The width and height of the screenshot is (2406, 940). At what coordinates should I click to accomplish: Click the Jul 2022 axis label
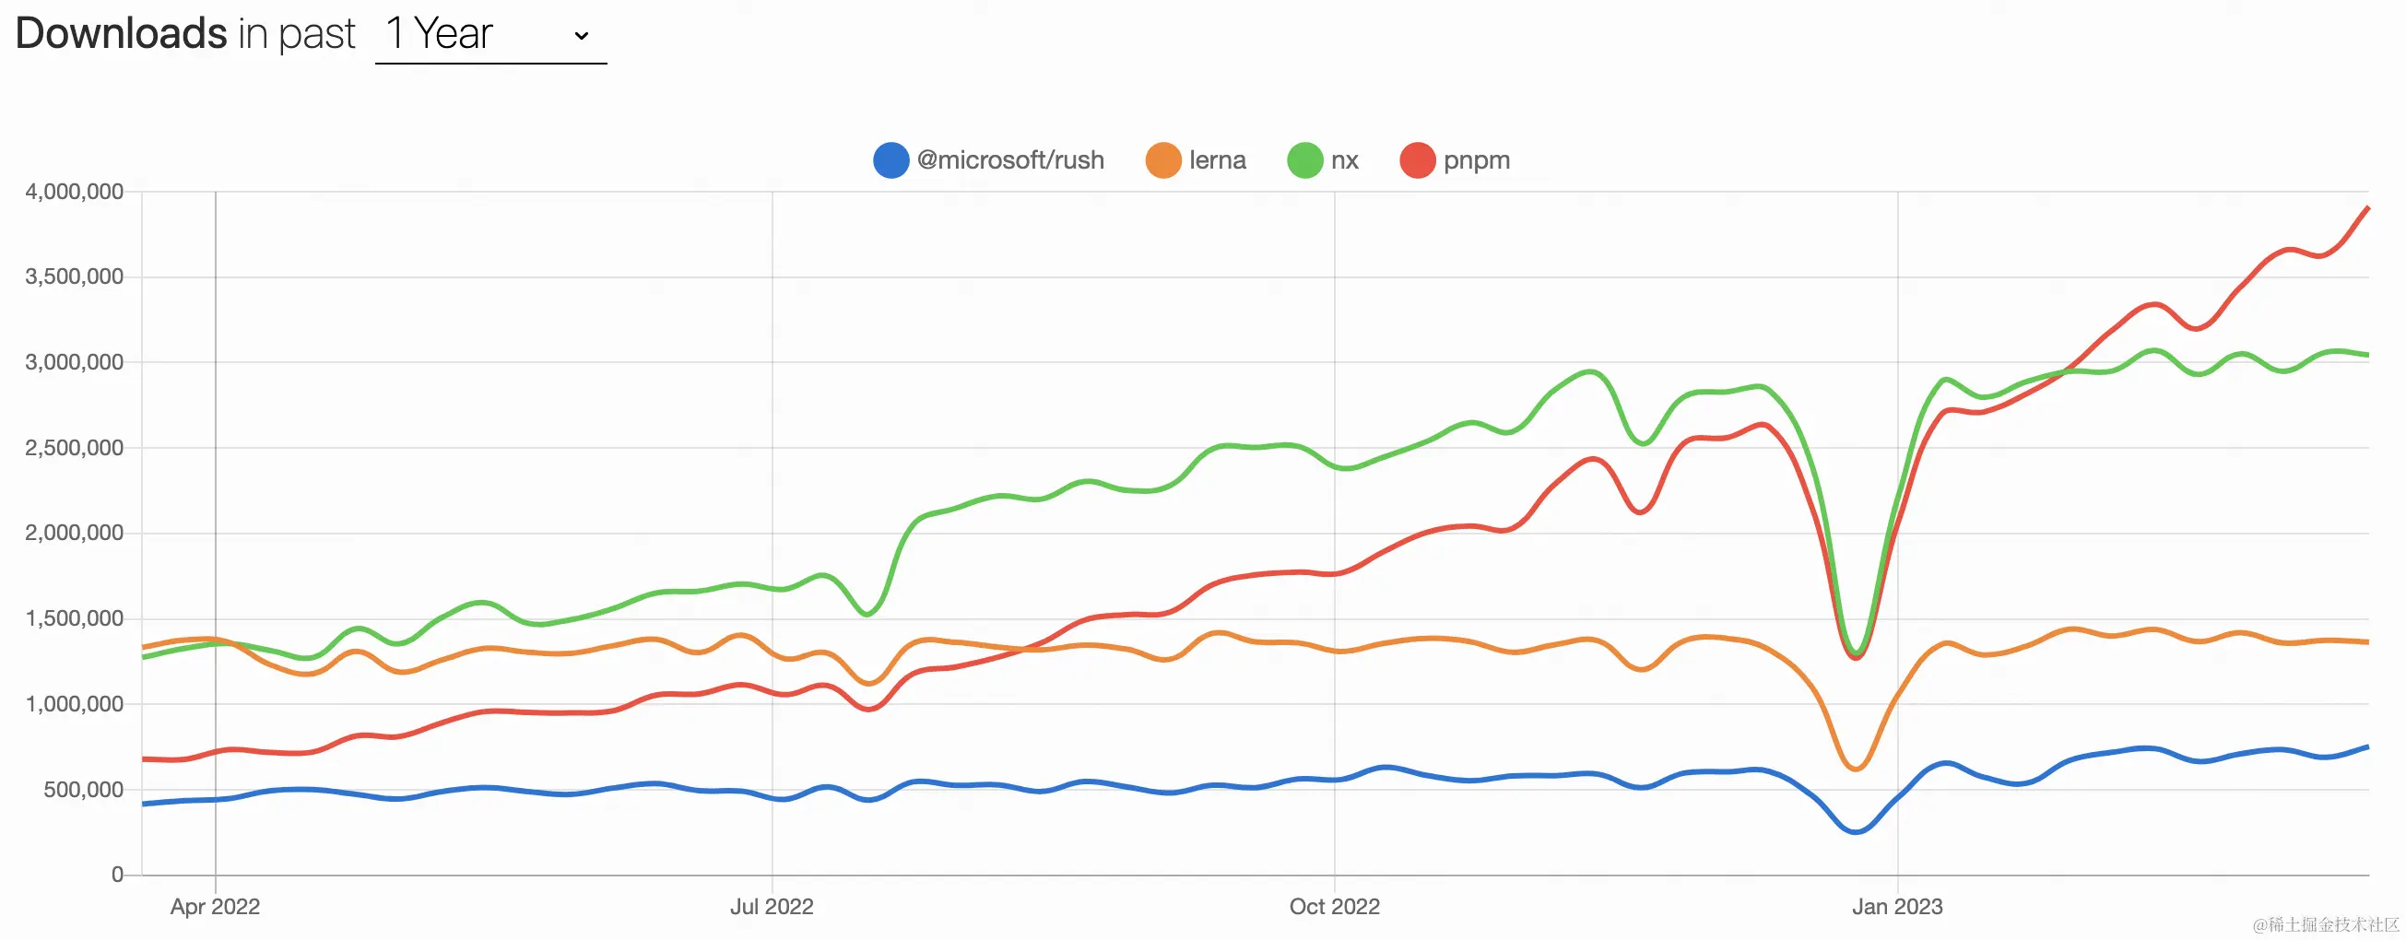point(772,907)
